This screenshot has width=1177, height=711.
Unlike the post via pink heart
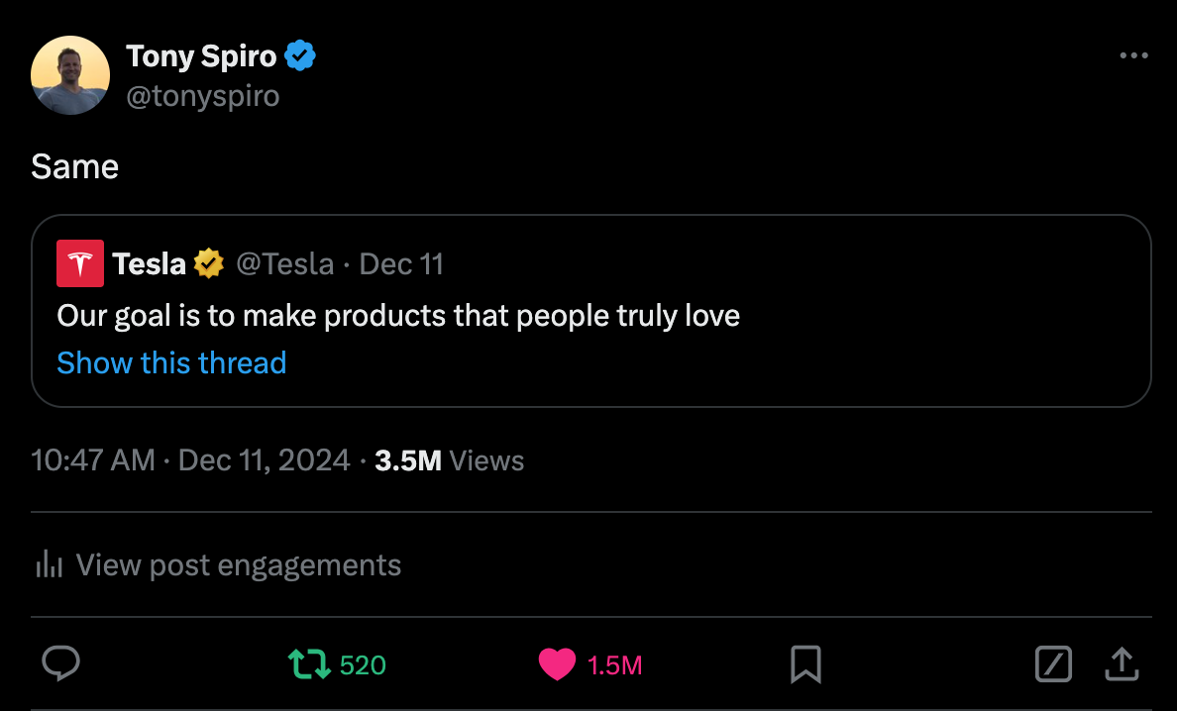pos(557,664)
